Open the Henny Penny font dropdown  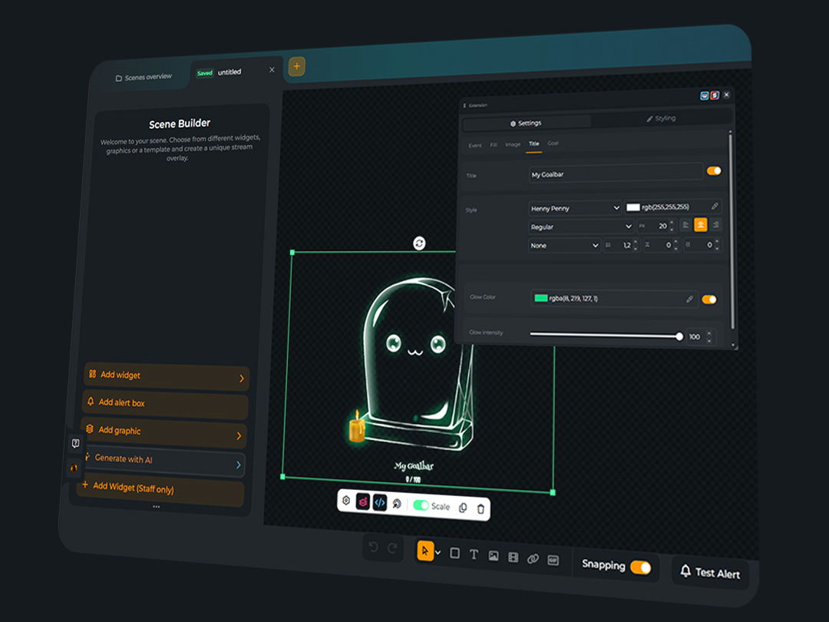[575, 208]
